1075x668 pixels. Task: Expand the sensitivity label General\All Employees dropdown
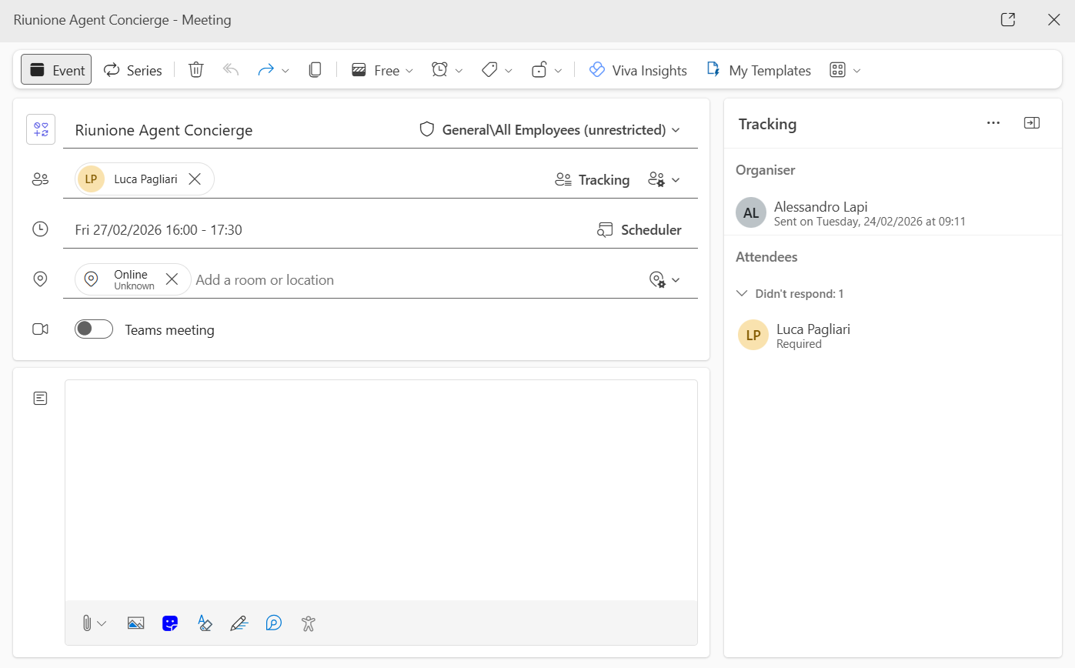(x=549, y=130)
